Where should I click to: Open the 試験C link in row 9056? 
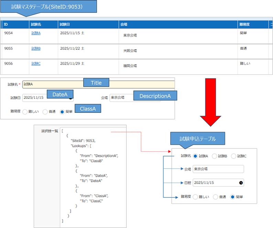click(x=36, y=64)
